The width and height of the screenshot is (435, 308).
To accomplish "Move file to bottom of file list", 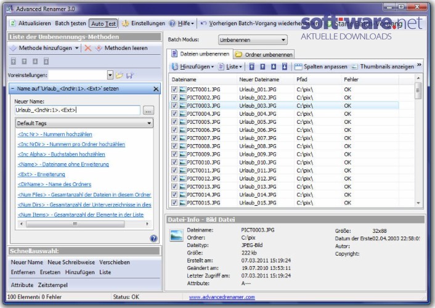I will [285, 67].
